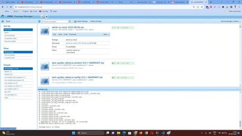Open Chrome tab search chevron
The height and width of the screenshot is (136, 242).
pyautogui.click(x=222, y=2)
